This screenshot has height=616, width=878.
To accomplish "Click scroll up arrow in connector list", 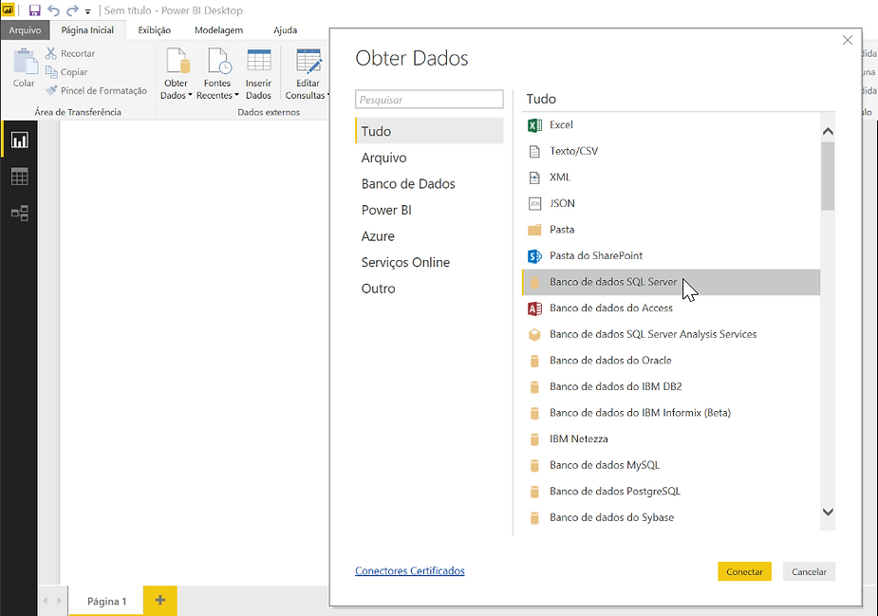I will pyautogui.click(x=828, y=132).
